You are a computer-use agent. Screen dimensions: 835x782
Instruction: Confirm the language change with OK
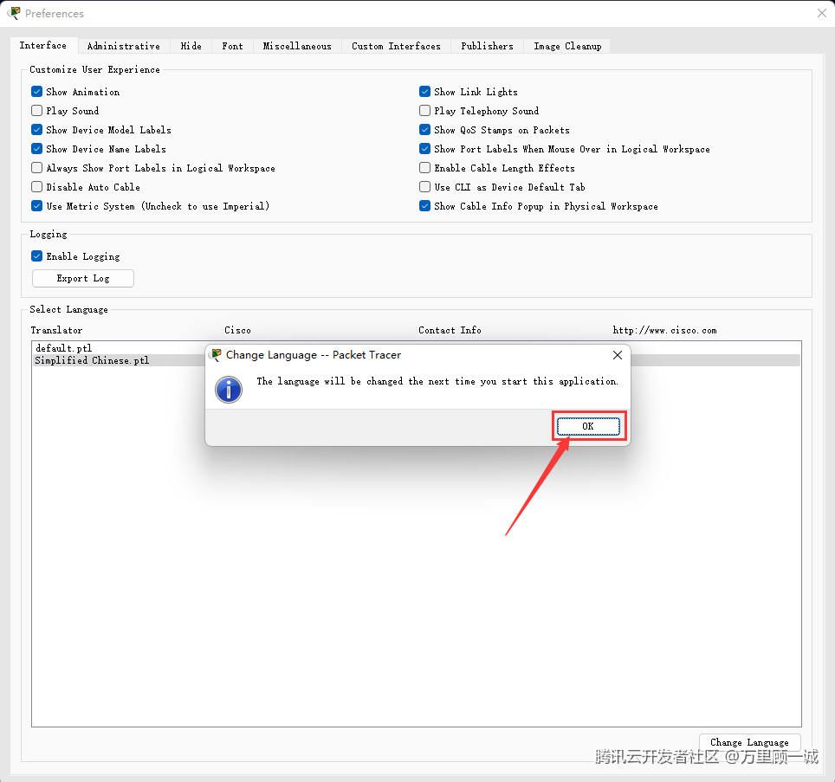(x=588, y=426)
